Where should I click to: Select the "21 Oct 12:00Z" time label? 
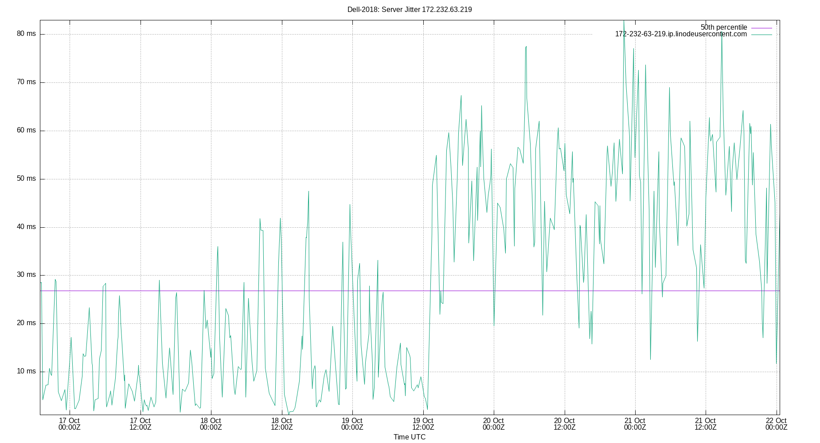[706, 424]
